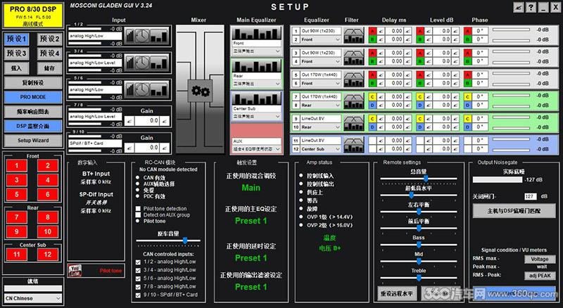
Task: Click the Voltage button
Action: (x=540, y=259)
